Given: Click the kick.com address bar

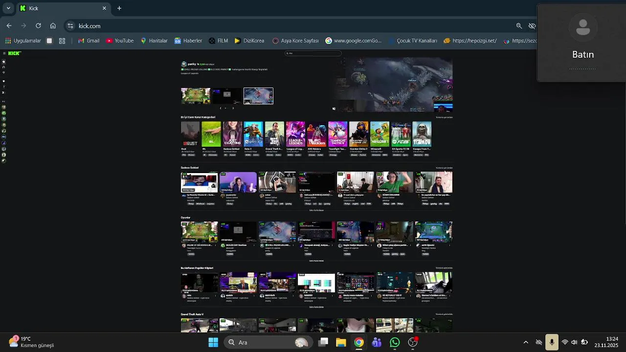Looking at the screenshot, I should point(293,26).
